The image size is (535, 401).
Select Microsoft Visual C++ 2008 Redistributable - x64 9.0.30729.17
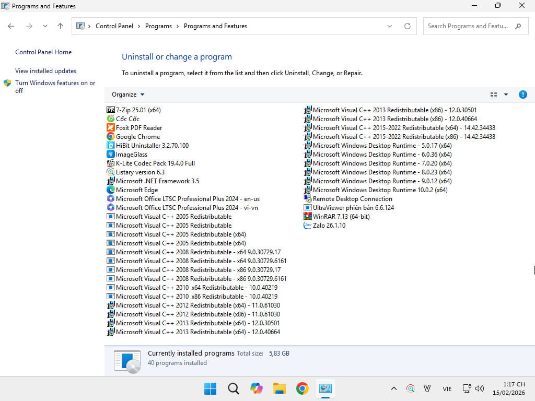point(194,252)
